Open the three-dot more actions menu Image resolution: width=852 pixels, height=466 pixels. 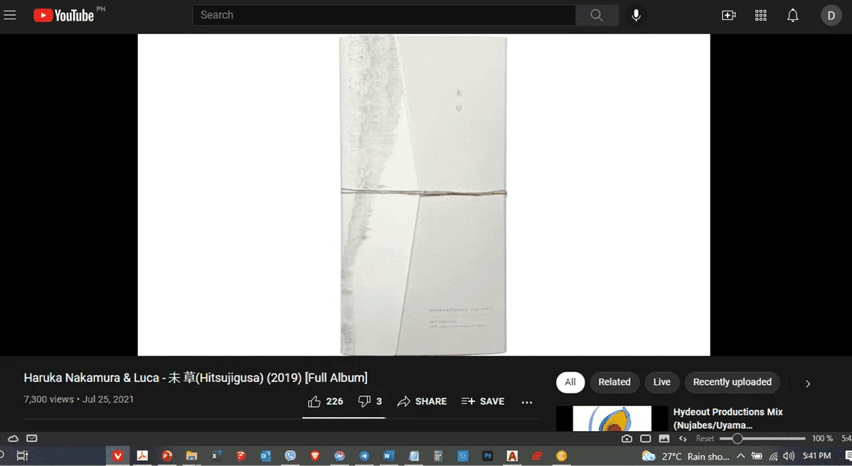526,403
